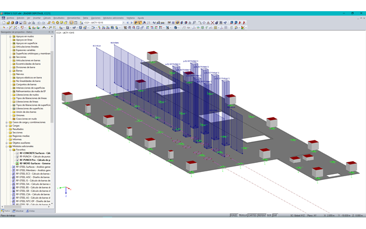The height and width of the screenshot is (229, 366).
Task: Open the Archivo menu
Action: click(x=11, y=18)
